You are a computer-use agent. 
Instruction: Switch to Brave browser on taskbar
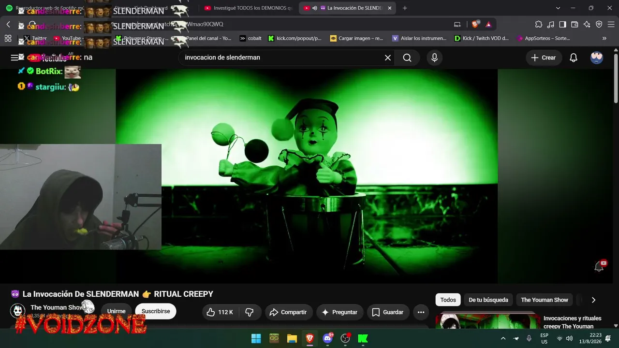point(309,338)
